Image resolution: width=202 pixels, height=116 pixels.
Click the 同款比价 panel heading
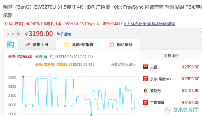(x=171, y=56)
